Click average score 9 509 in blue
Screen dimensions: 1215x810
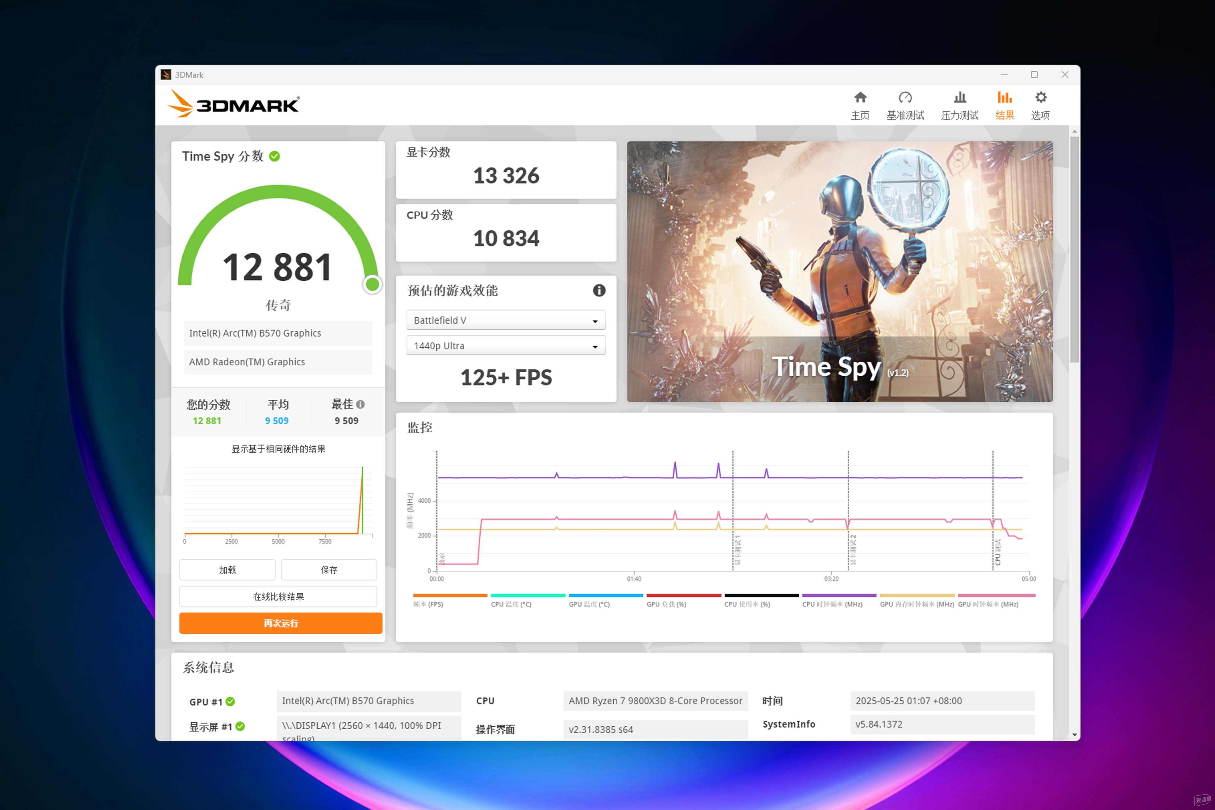click(277, 420)
